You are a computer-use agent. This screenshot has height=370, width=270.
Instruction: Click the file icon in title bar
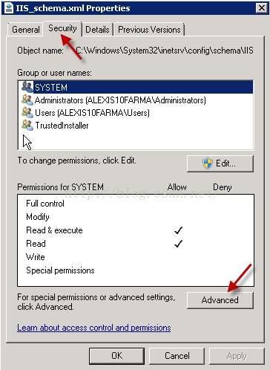pyautogui.click(x=9, y=8)
